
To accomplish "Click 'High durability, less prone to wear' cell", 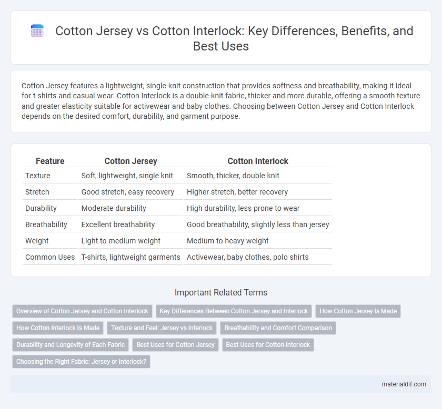I will [258, 208].
